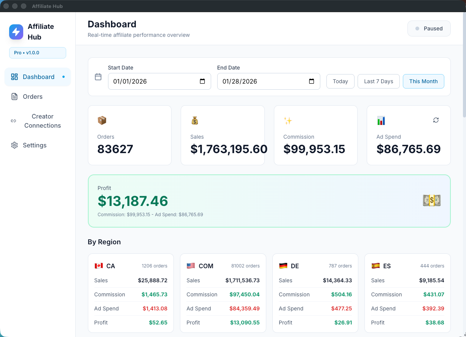Screen dimensions: 466x337
Task: Select the Last 7 Days button
Action: (379, 81)
